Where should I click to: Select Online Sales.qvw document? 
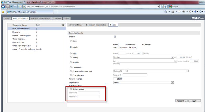pos(37,39)
